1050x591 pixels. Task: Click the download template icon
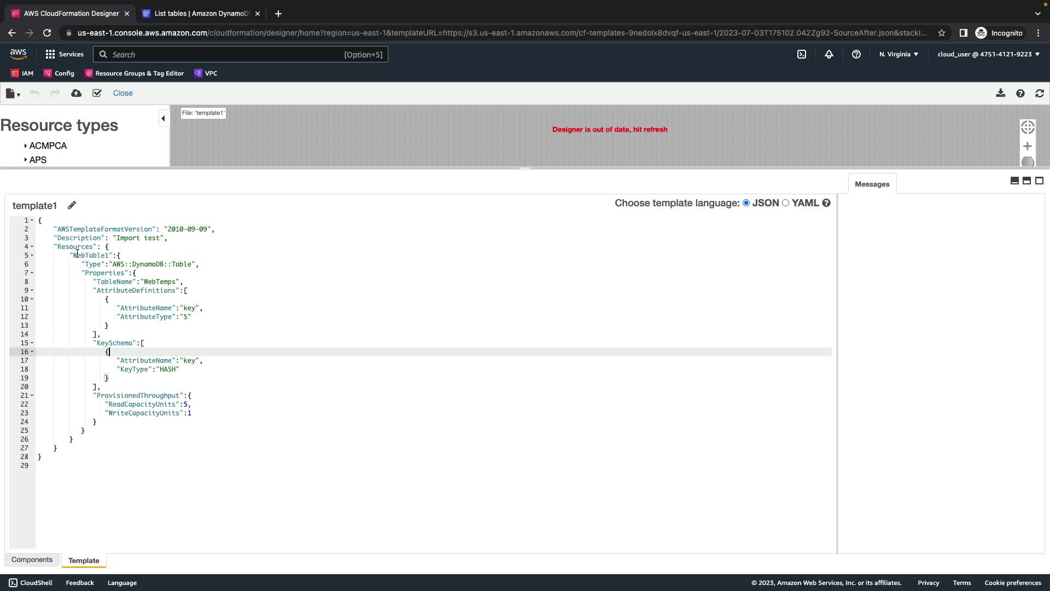click(1000, 93)
